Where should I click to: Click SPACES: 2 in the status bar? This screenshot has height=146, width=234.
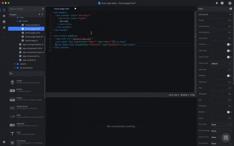coord(184,95)
